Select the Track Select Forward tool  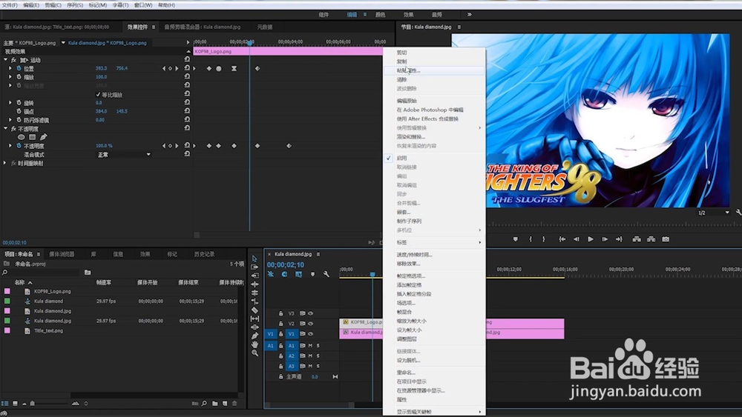coord(255,267)
